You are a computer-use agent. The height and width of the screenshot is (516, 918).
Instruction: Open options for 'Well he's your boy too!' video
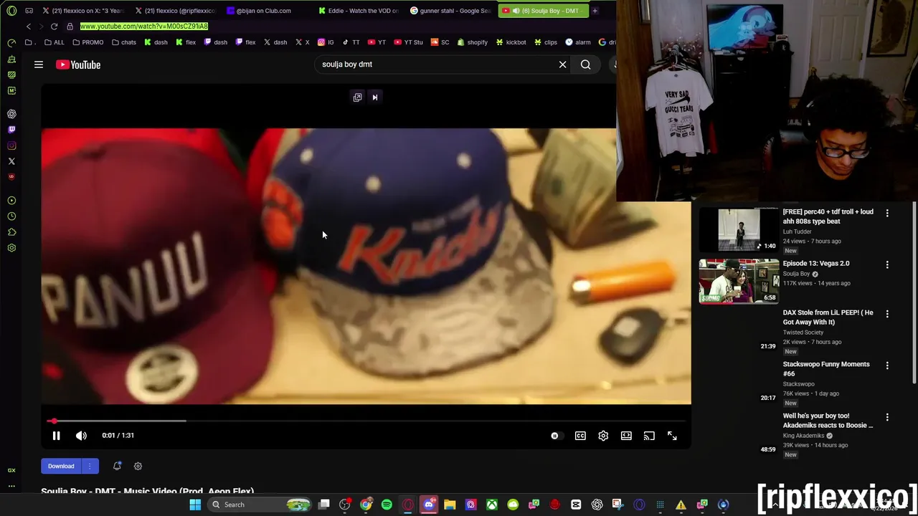887,417
